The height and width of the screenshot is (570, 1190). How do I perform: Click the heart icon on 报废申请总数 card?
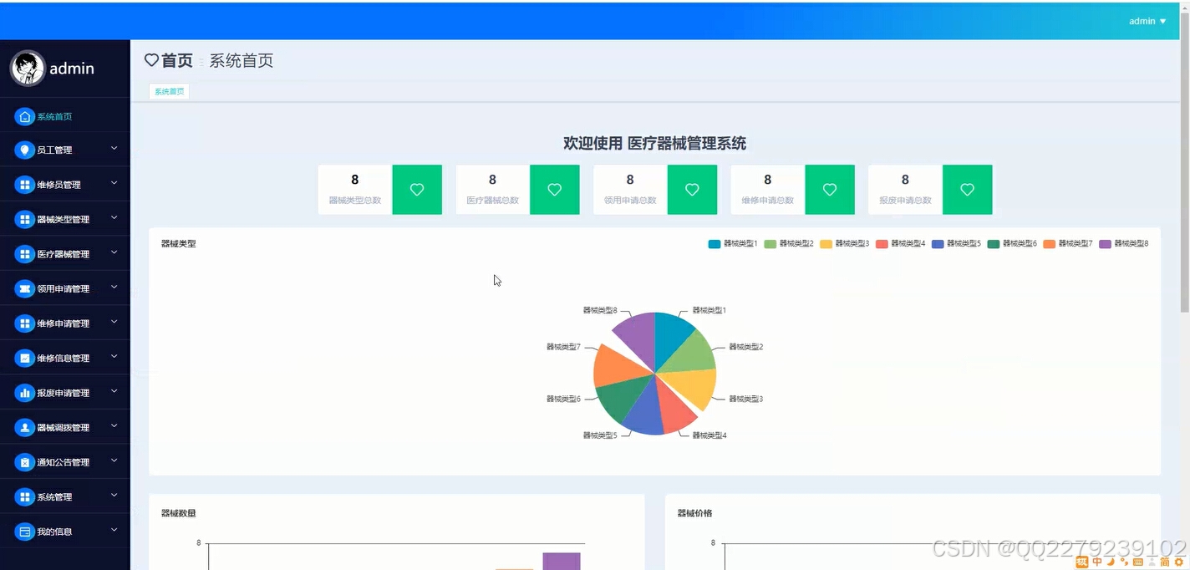[x=967, y=190]
